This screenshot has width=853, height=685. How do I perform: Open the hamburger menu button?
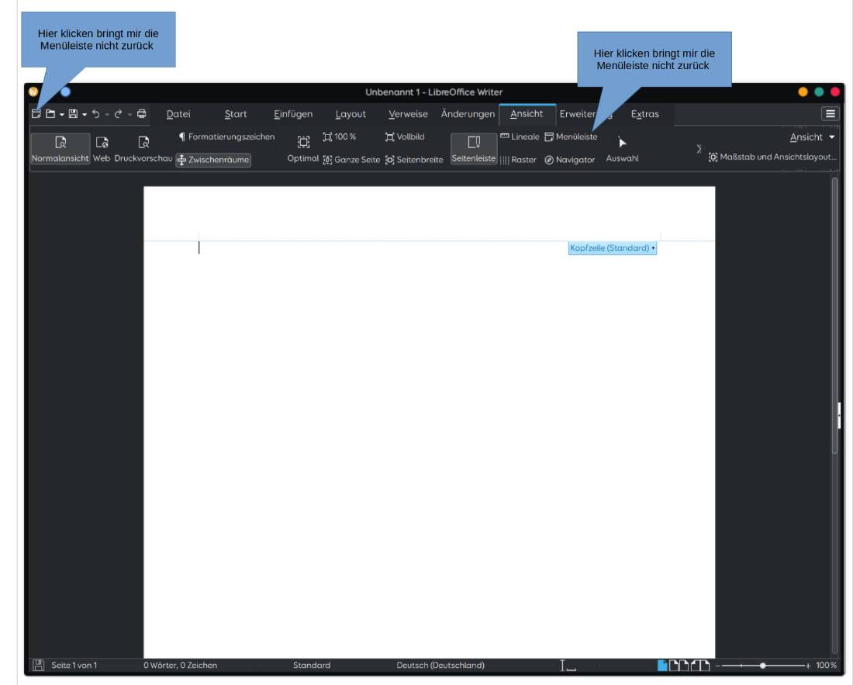(x=831, y=114)
